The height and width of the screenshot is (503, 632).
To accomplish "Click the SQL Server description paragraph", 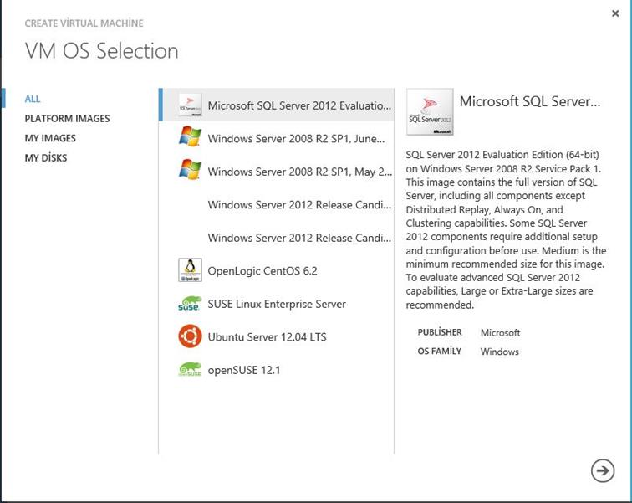I will [506, 229].
